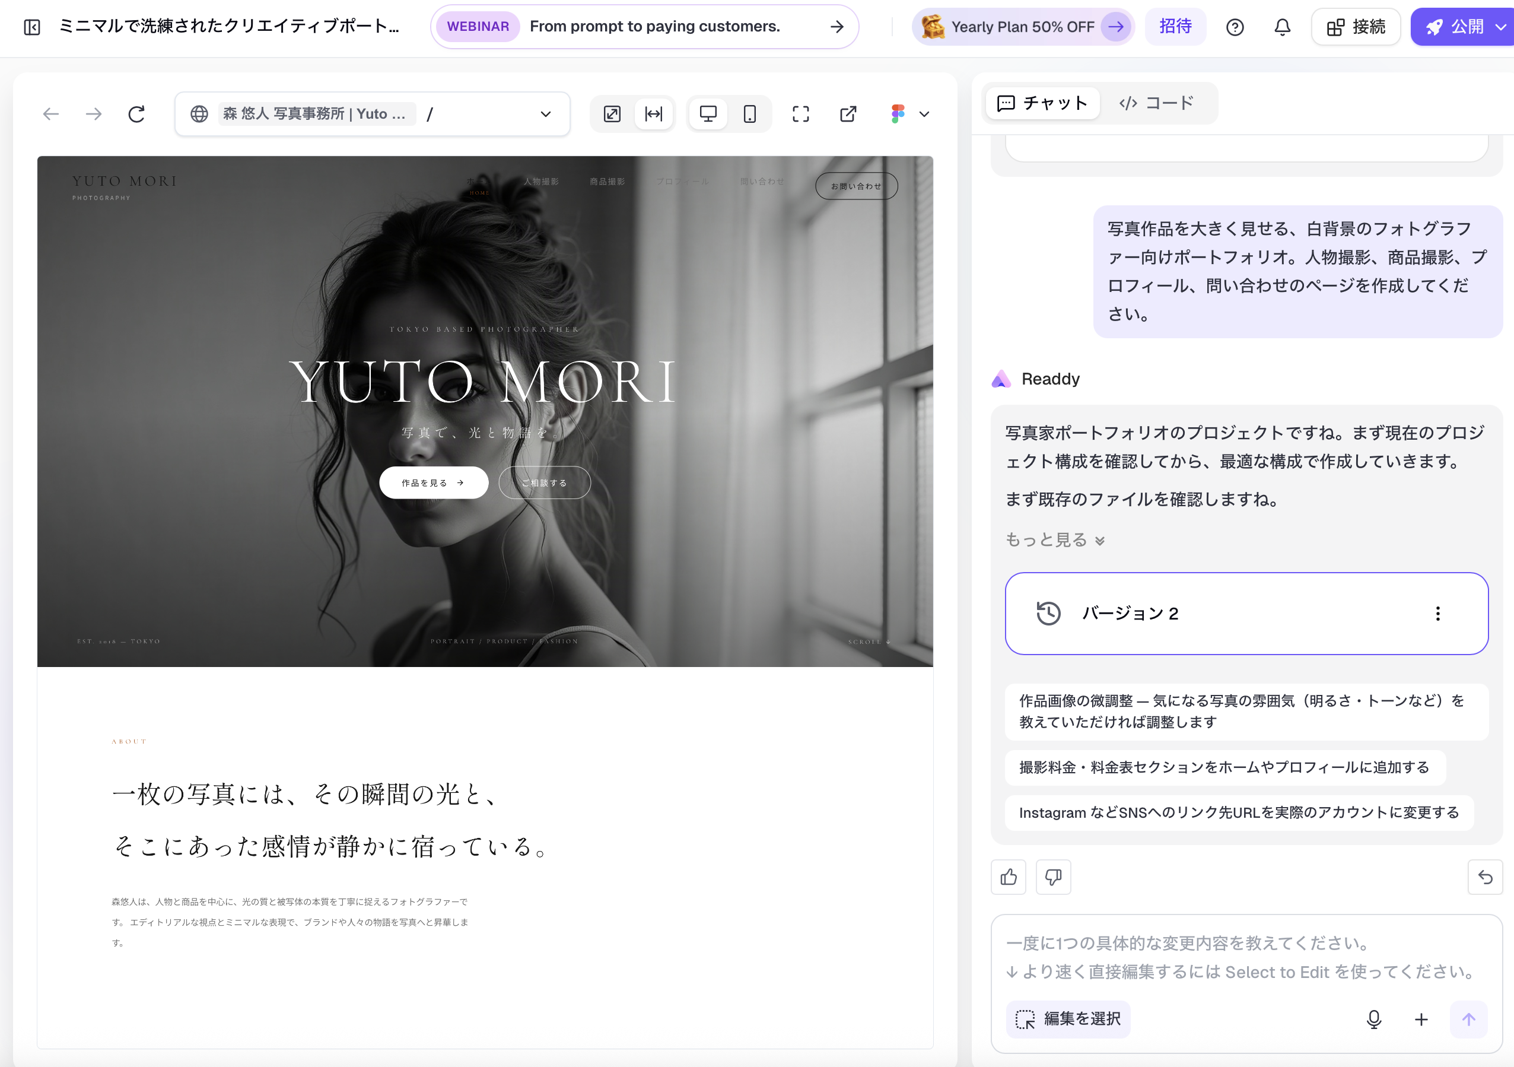
Task: Click the 編集を選択 button
Action: pos(1068,1019)
